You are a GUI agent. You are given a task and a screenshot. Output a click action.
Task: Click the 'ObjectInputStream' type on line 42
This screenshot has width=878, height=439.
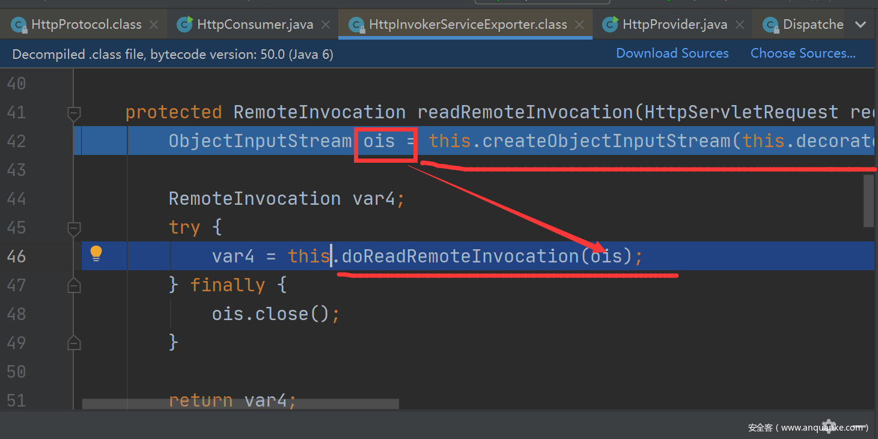(260, 141)
